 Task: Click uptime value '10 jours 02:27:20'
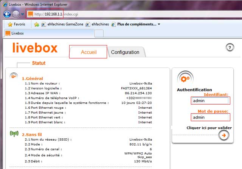coord(137,103)
